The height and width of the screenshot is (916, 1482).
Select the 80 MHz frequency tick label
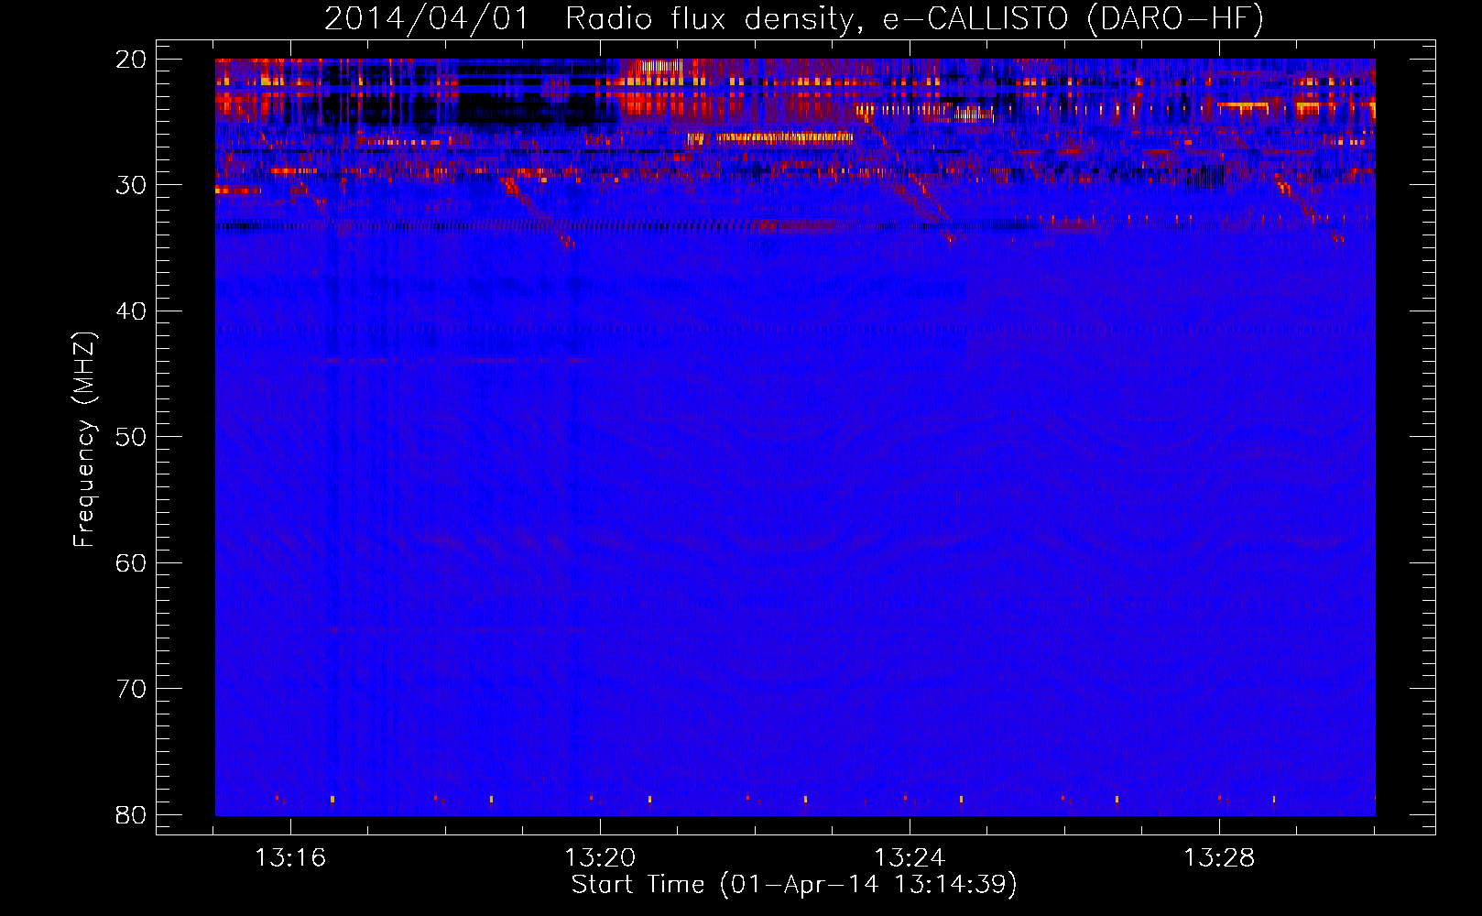[x=132, y=814]
